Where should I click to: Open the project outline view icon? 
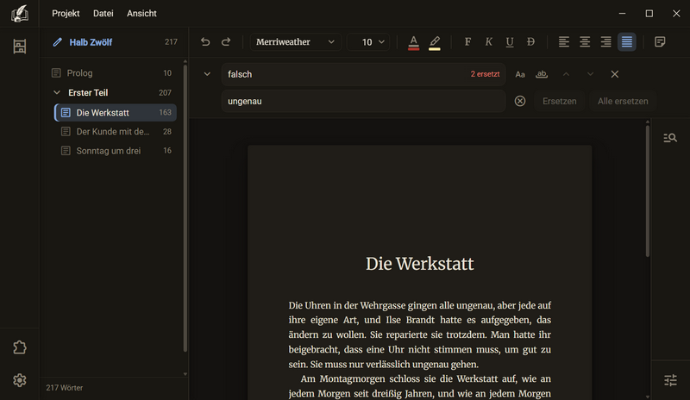click(x=19, y=47)
